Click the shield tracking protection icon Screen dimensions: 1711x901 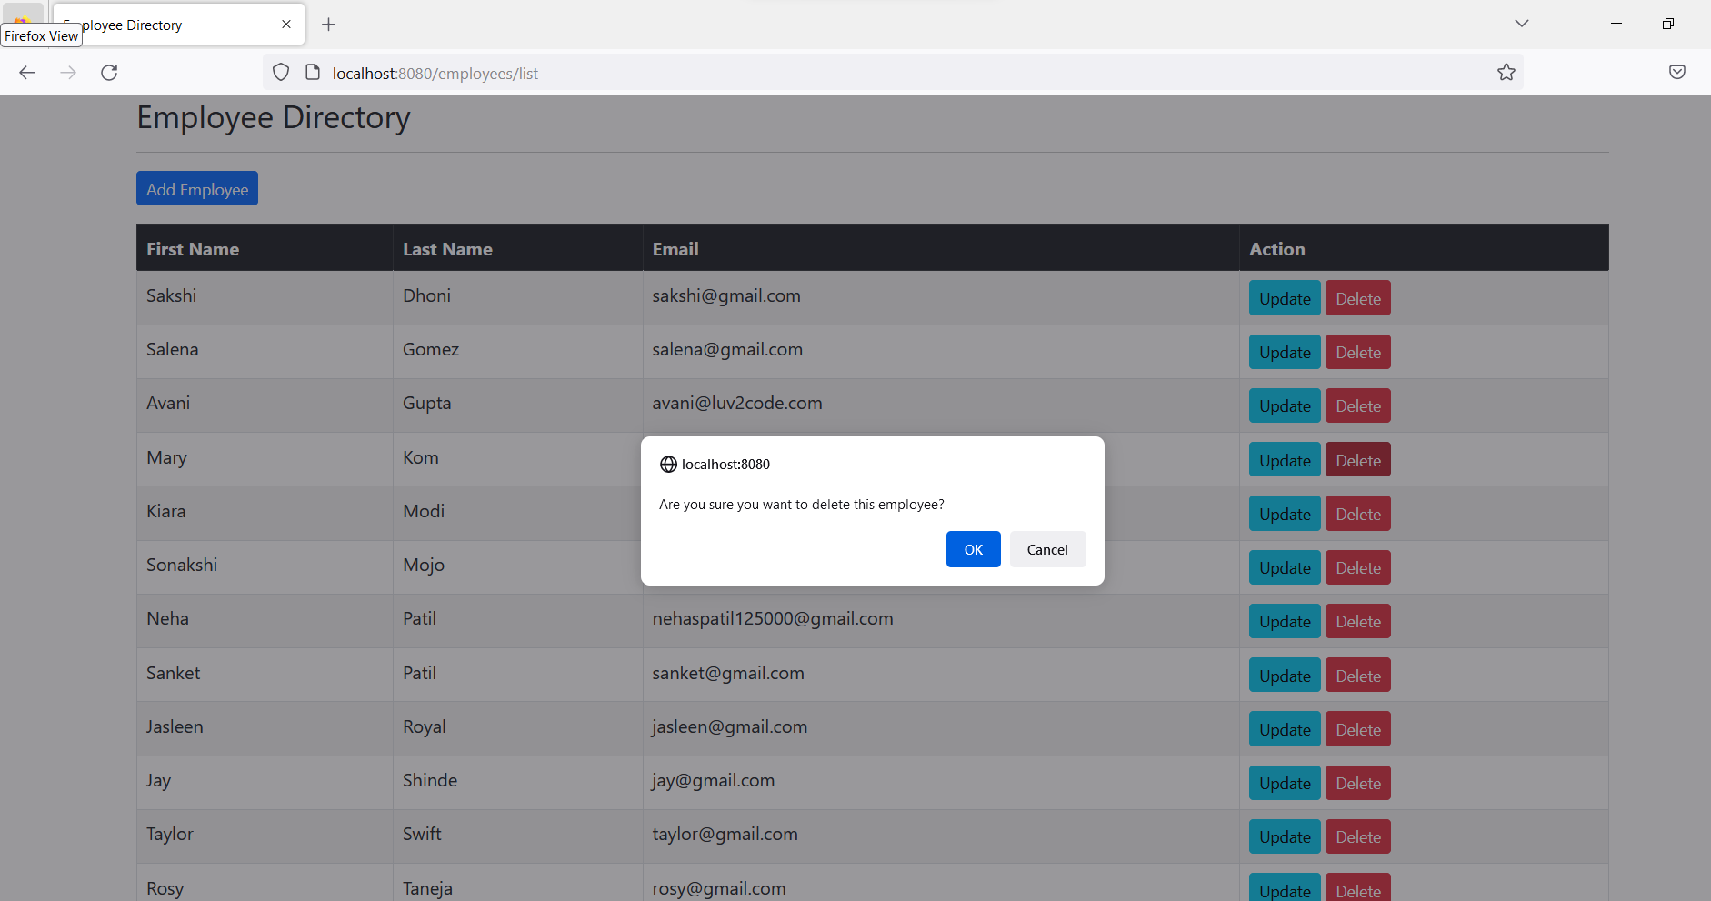click(x=280, y=72)
